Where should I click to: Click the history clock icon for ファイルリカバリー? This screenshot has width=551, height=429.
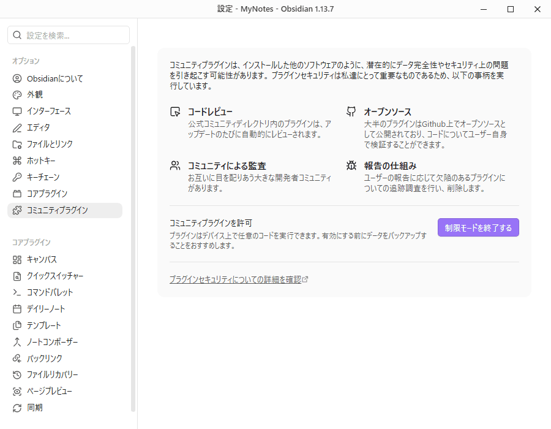(17, 375)
